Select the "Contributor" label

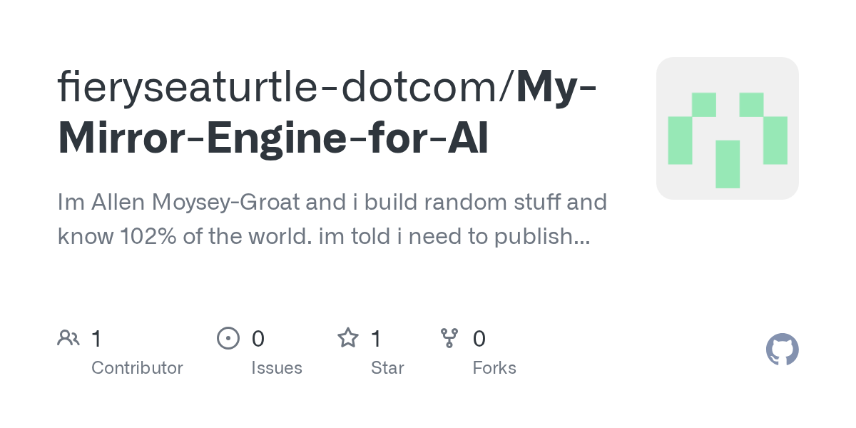137,368
